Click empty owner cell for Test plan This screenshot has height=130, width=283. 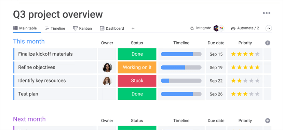tap(107, 94)
